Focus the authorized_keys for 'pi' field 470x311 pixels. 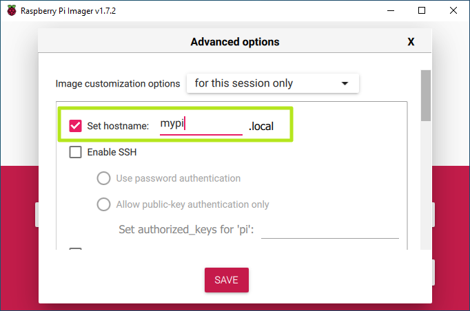pyautogui.click(x=329, y=229)
